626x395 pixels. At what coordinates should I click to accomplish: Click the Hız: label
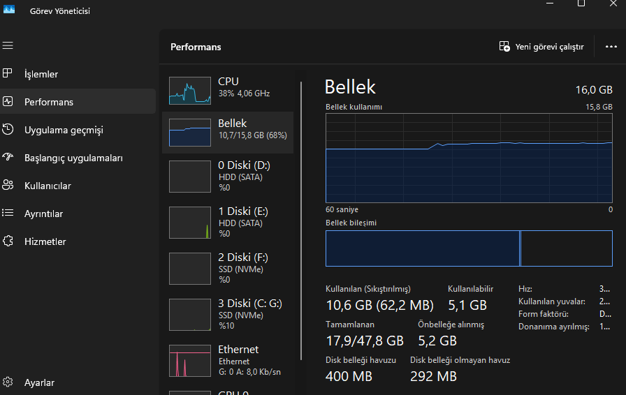(525, 289)
